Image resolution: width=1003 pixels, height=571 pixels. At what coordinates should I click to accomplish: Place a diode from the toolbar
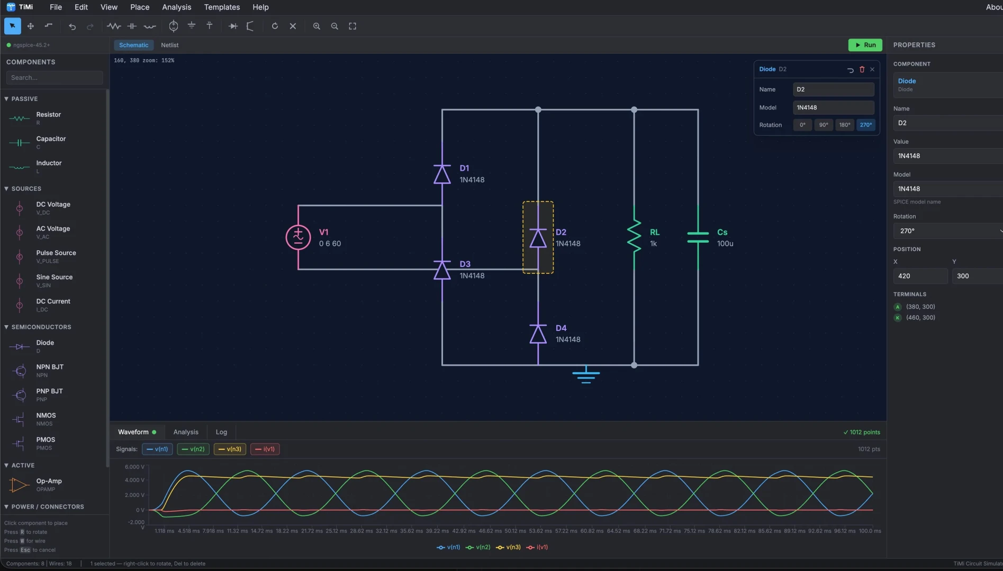pos(233,26)
